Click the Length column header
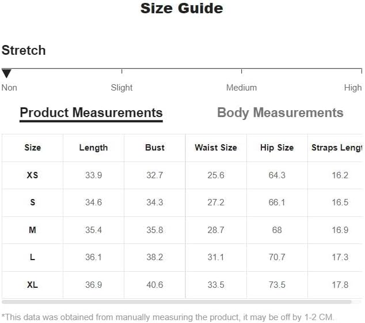This screenshot has height=323, width=365. click(x=93, y=148)
